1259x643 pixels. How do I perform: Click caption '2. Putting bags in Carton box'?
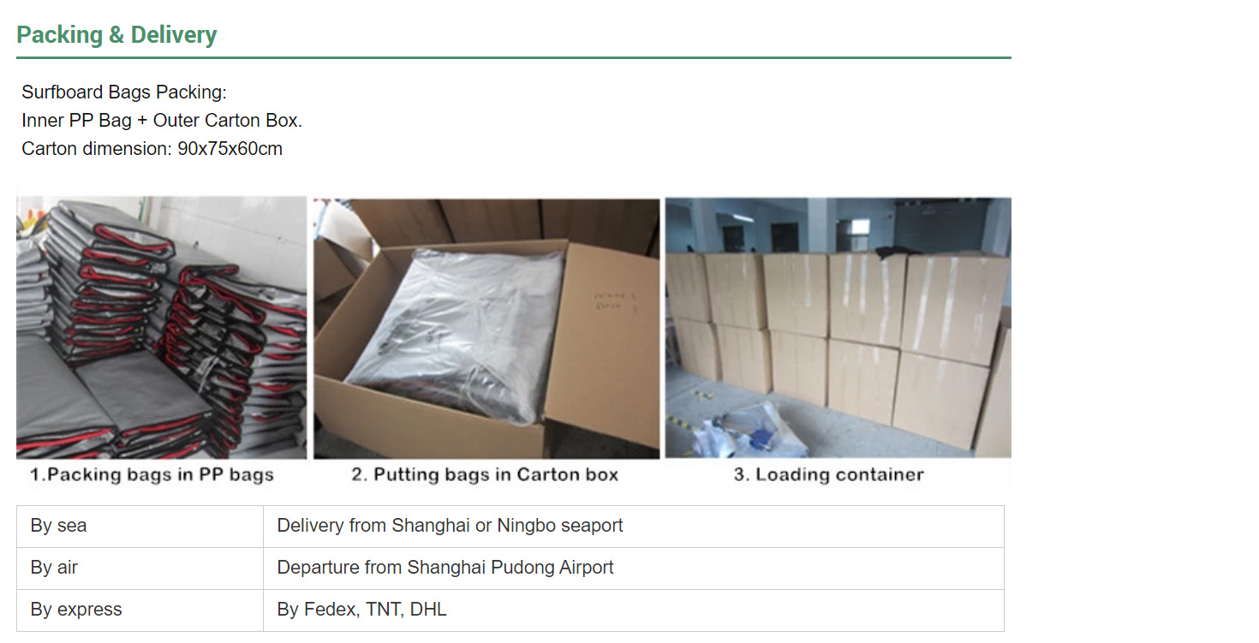pos(485,475)
